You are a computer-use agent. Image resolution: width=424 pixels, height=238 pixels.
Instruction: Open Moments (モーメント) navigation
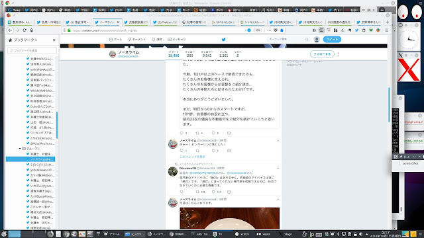137,40
